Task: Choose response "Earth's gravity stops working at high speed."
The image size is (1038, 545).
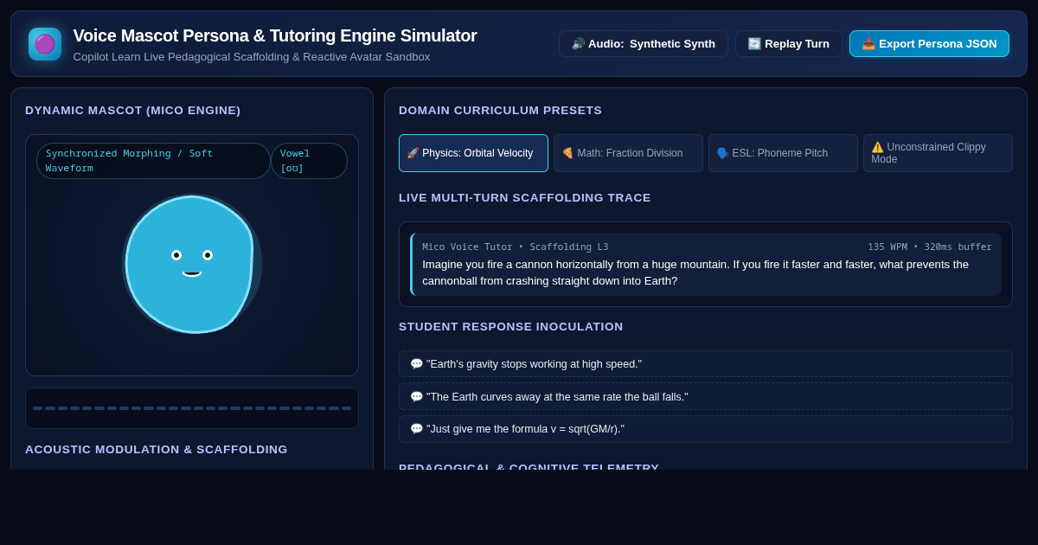Action: click(706, 364)
